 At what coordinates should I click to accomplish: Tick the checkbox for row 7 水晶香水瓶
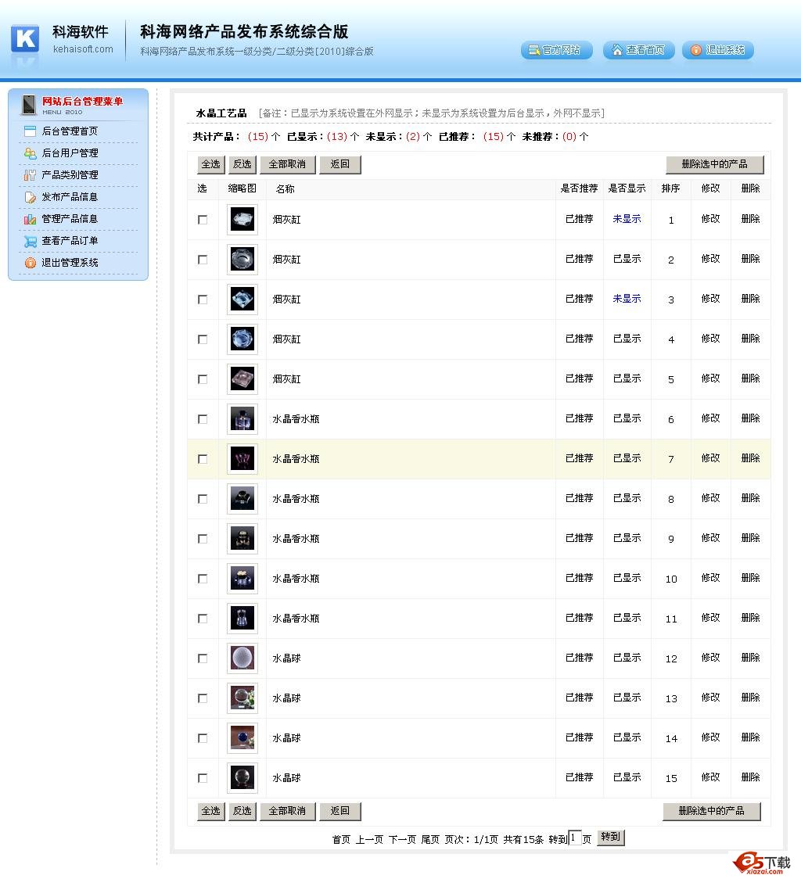click(x=203, y=459)
